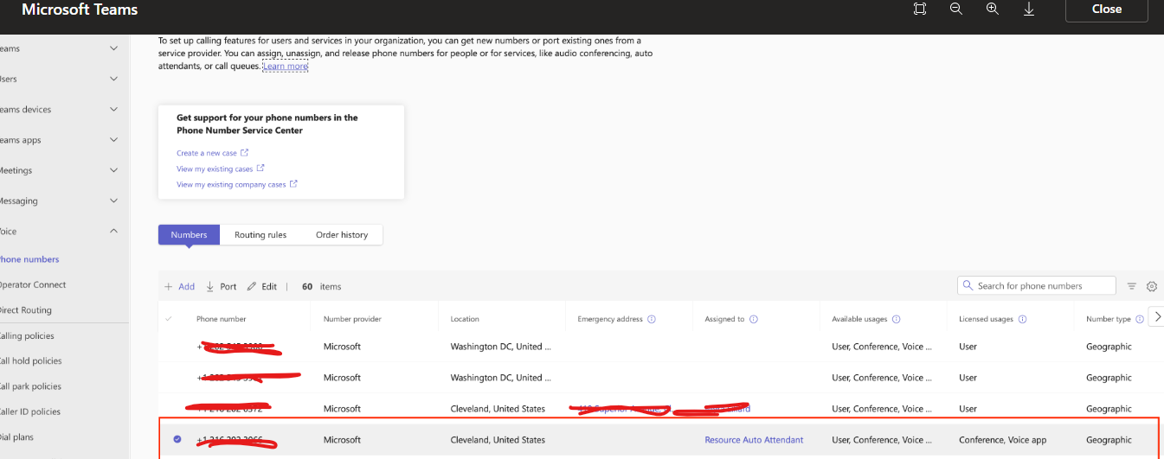Click external link icon beside View my existing company cases
The width and height of the screenshot is (1164, 459).
(x=294, y=184)
